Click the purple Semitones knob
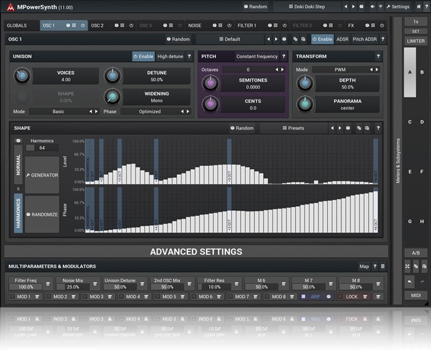Screen dimensions: 431x350 click(211, 84)
